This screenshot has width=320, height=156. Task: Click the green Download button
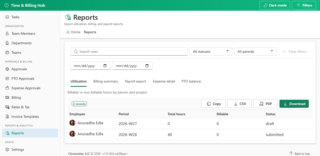coord(294,104)
